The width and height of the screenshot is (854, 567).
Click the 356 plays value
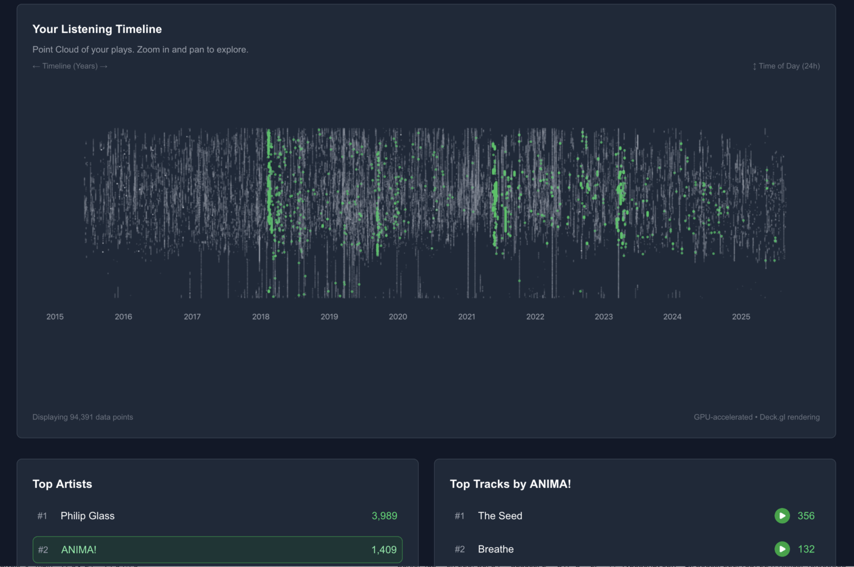click(x=806, y=516)
